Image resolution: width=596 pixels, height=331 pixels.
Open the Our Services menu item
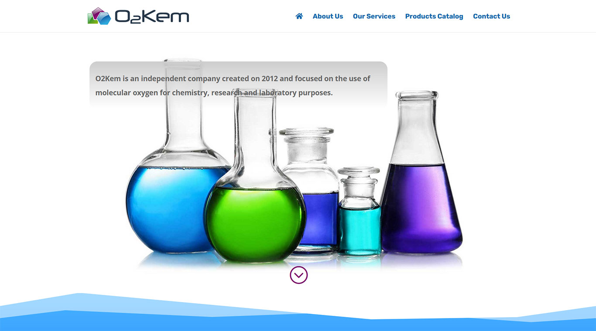point(374,16)
